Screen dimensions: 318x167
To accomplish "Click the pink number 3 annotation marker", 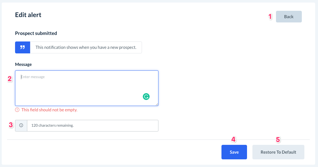I will 11,125.
